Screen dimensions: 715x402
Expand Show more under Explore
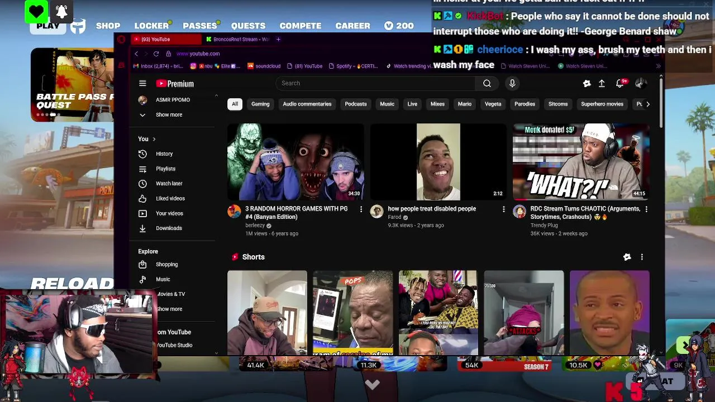coord(169,309)
